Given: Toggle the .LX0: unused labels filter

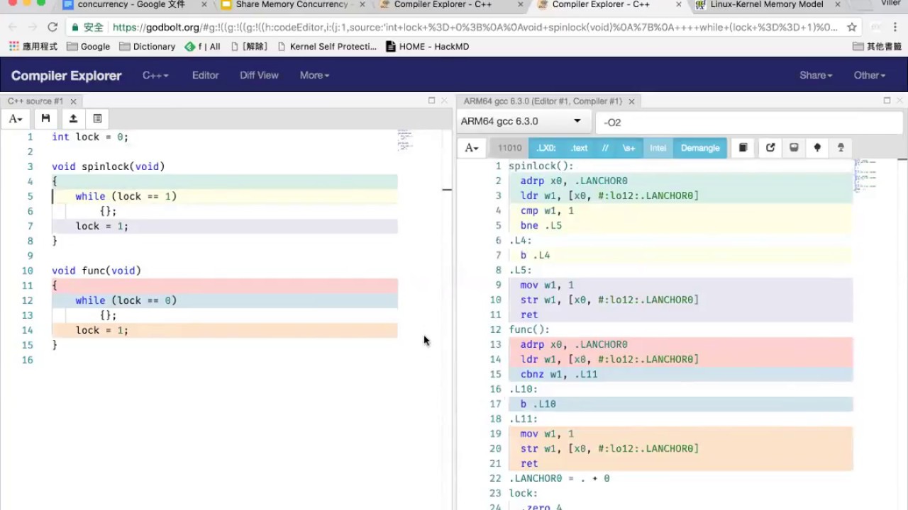Looking at the screenshot, I should click(x=546, y=148).
